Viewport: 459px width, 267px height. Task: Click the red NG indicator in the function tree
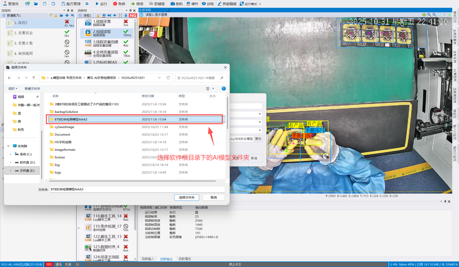point(133,16)
